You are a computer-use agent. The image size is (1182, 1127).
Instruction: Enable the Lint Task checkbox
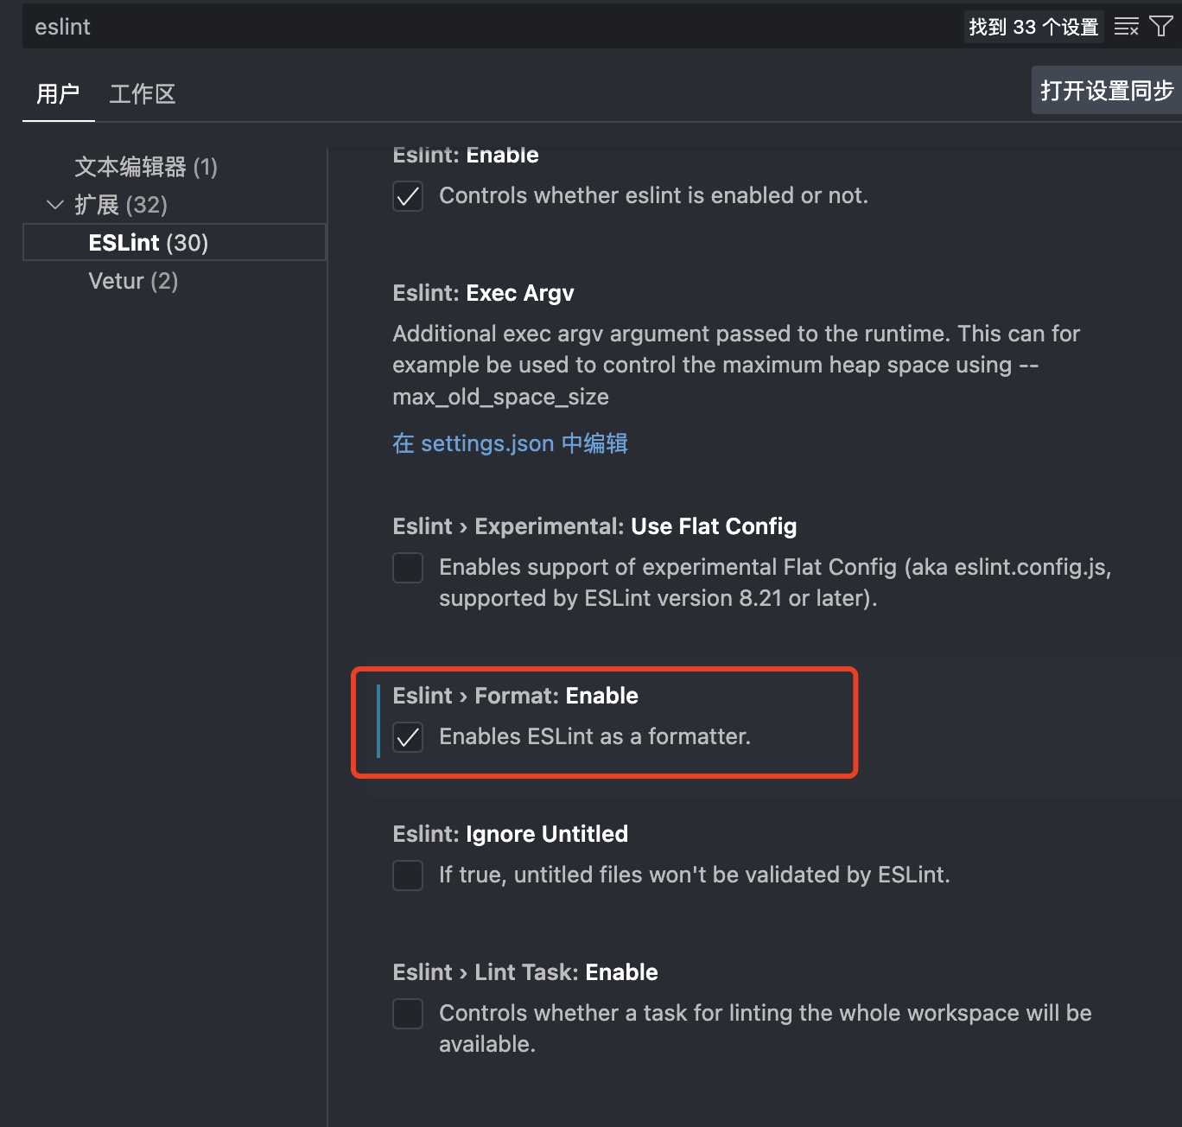point(407,1014)
